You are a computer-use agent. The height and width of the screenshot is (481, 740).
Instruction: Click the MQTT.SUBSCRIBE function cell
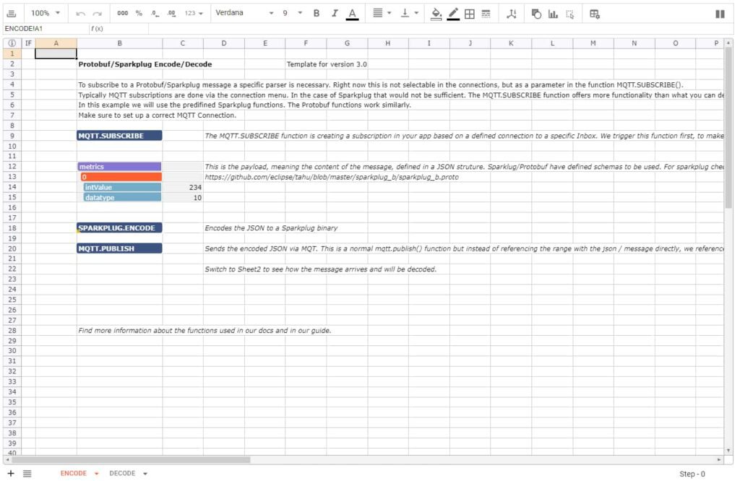pos(119,136)
